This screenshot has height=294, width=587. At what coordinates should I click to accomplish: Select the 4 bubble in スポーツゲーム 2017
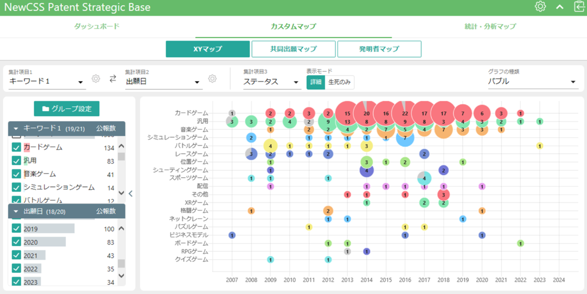click(x=424, y=178)
